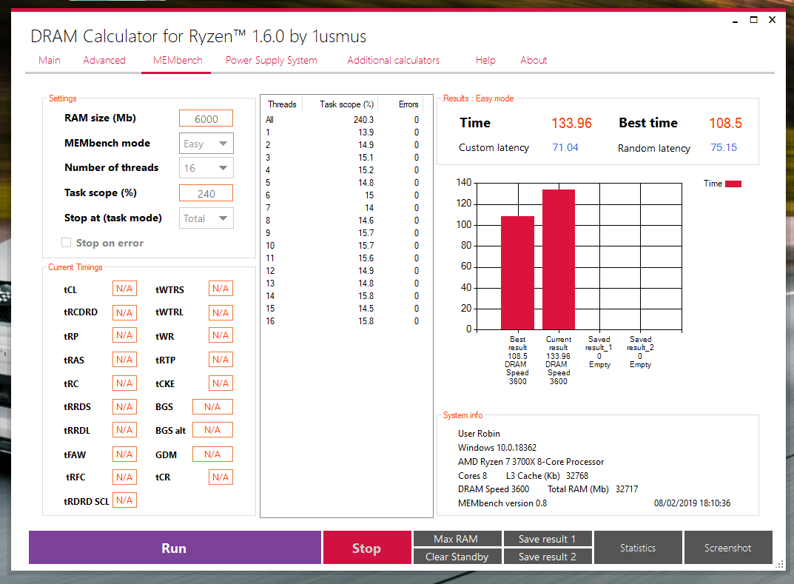Open the Main tab
Image resolution: width=794 pixels, height=584 pixels.
[49, 60]
